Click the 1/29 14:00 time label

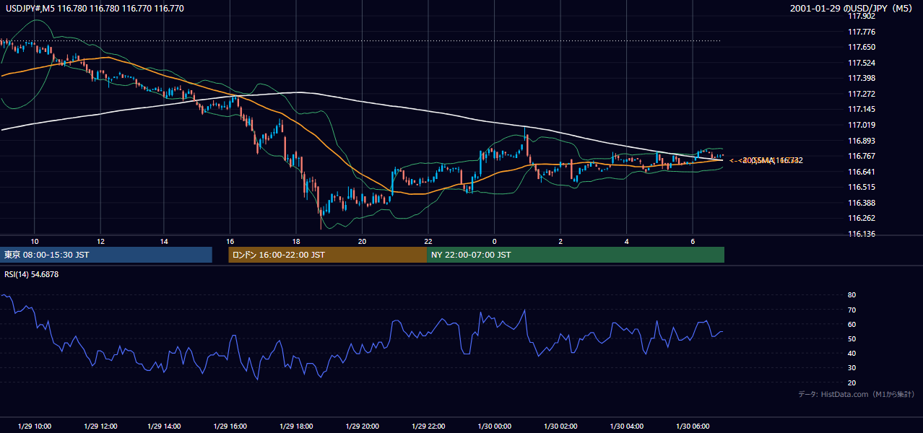click(x=164, y=427)
